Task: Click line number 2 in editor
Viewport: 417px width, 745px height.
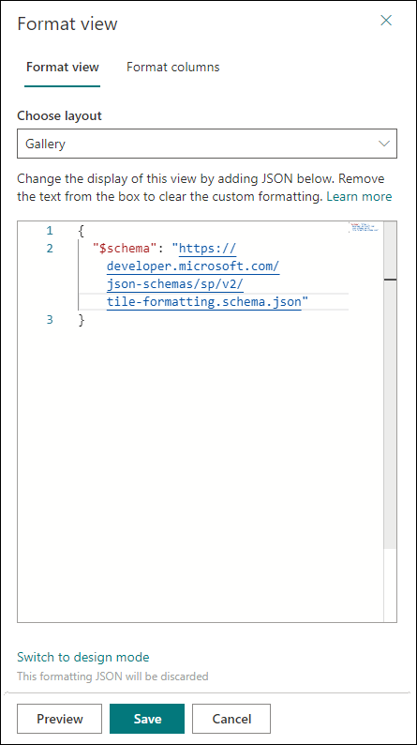Action: (x=50, y=249)
